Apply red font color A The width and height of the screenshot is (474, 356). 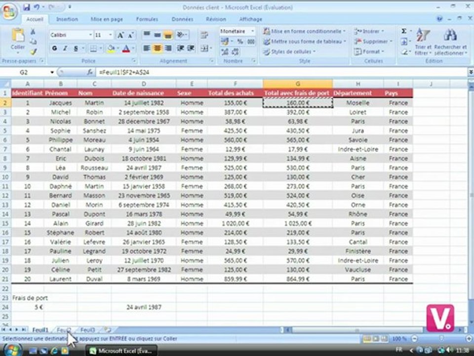(126, 48)
